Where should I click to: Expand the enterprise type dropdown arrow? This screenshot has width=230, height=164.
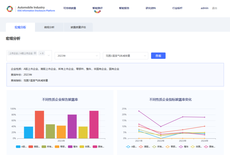(x=49, y=56)
